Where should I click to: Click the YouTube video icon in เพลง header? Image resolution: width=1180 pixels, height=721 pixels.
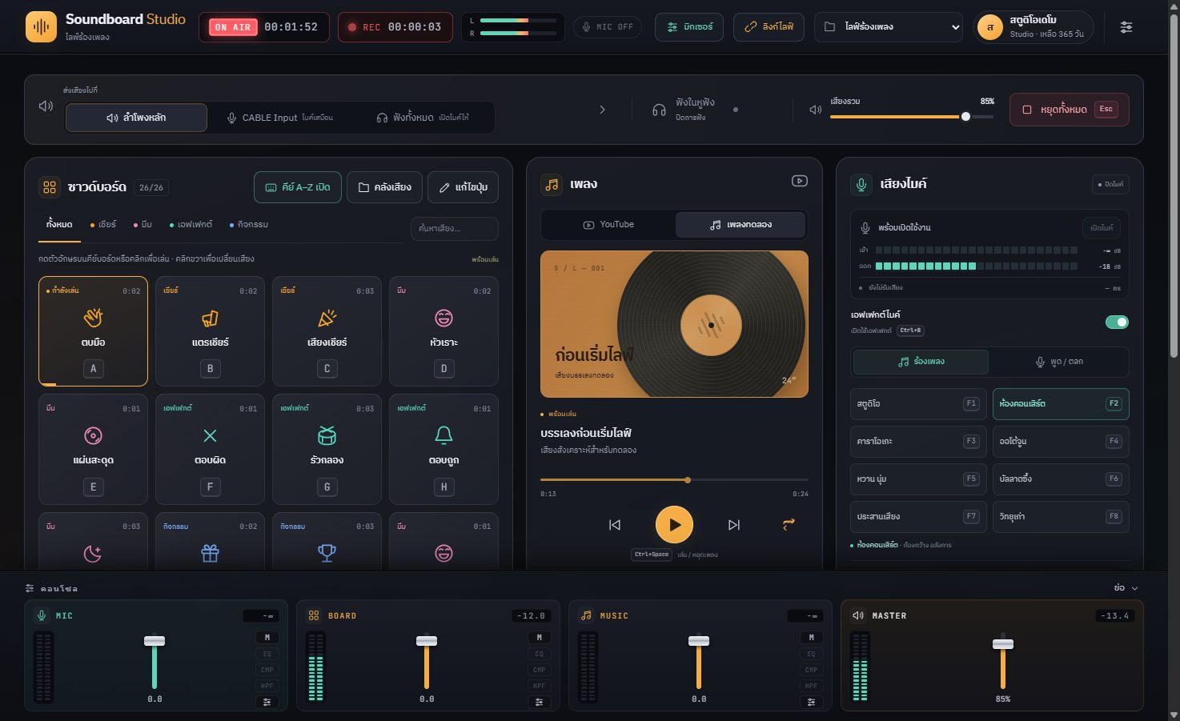(x=799, y=181)
